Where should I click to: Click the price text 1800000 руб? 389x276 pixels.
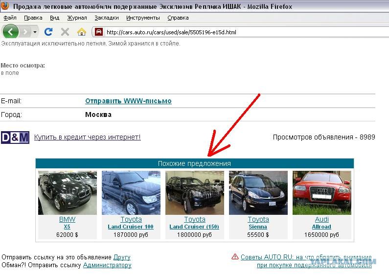click(194, 235)
